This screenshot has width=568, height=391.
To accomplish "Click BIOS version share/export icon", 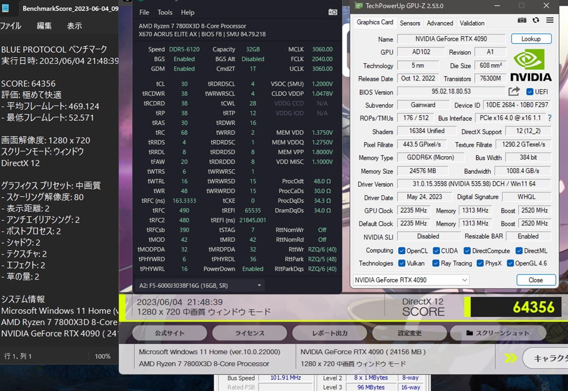I will [514, 91].
